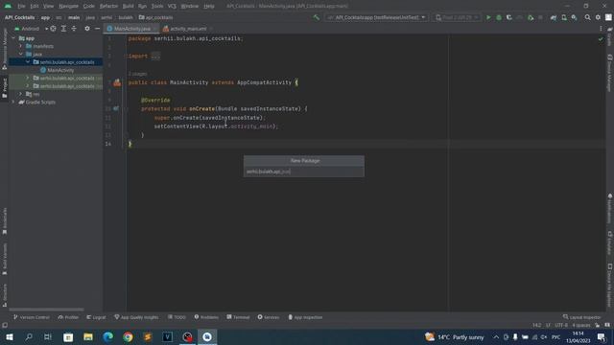Collapse the java folder
The width and height of the screenshot is (614, 345).
(x=21, y=54)
